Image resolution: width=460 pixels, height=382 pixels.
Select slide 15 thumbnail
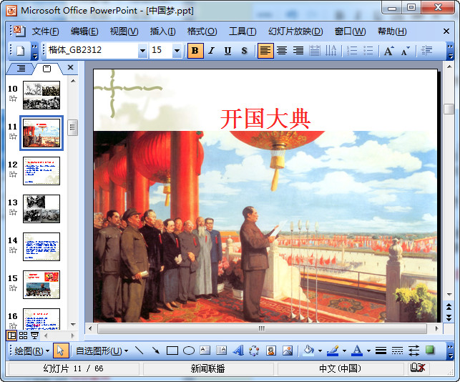[41, 285]
